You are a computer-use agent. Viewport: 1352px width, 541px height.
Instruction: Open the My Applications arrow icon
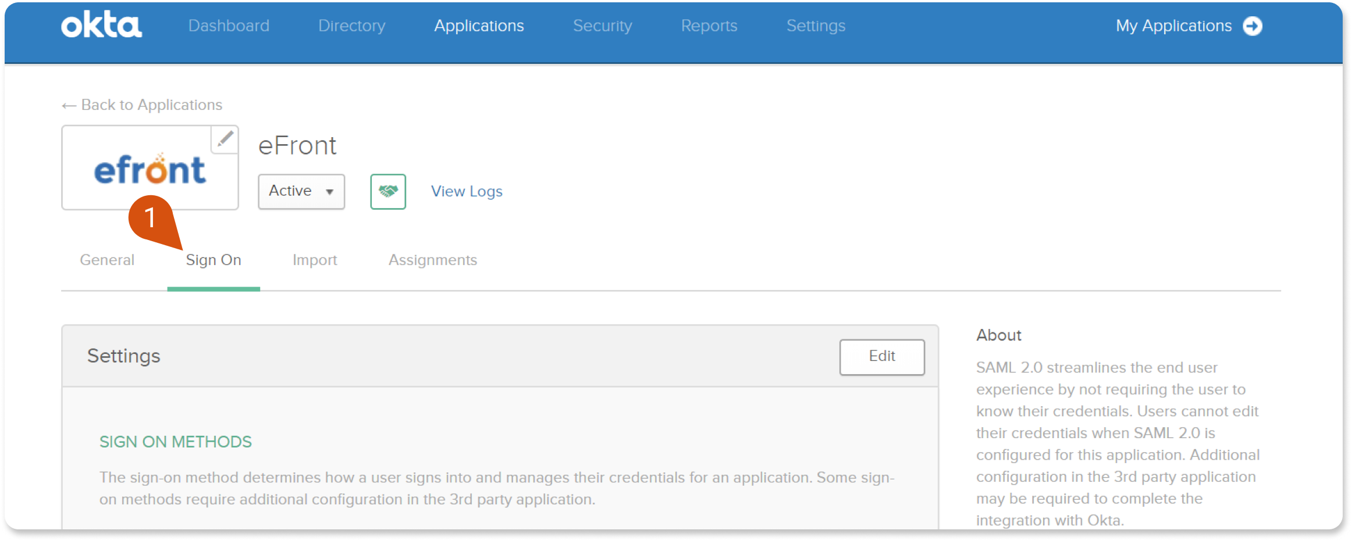1253,26
